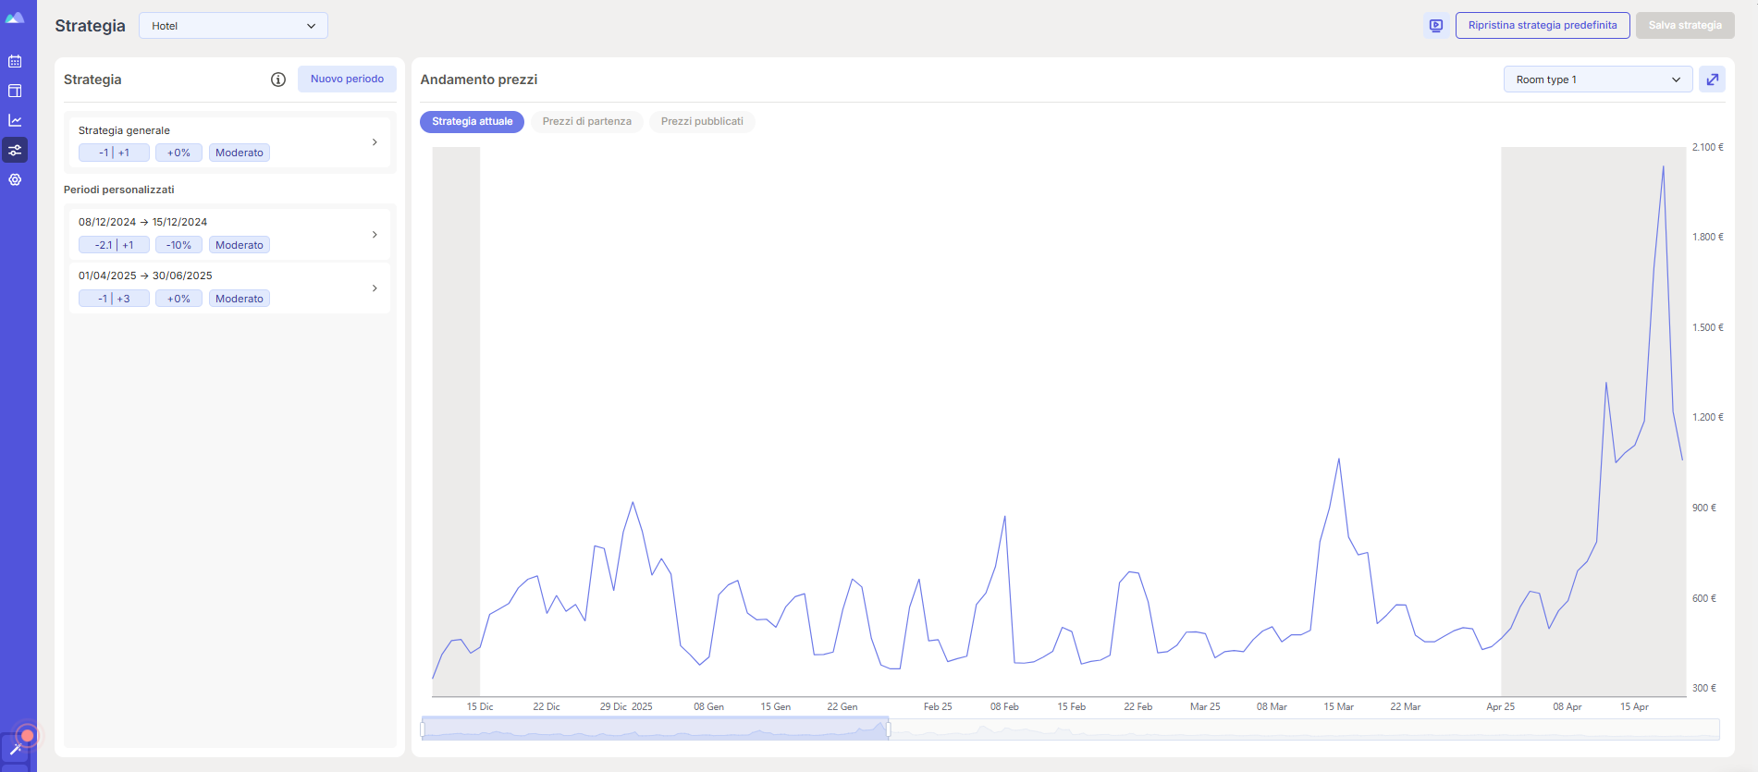Click the 01/04/2025 → 30/06/2025 date text
This screenshot has height=772, width=1758.
145,276
